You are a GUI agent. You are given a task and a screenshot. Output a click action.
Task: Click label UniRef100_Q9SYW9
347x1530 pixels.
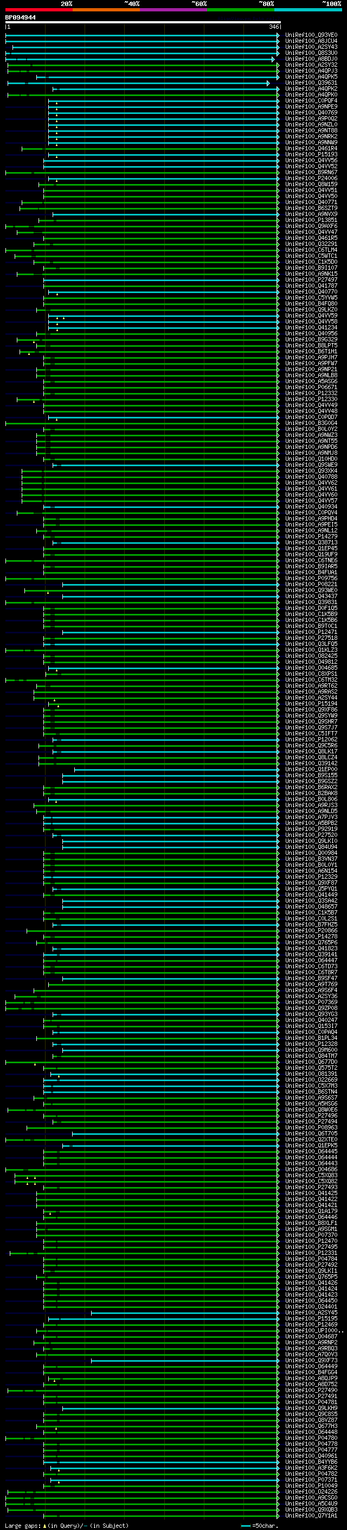click(x=311, y=716)
